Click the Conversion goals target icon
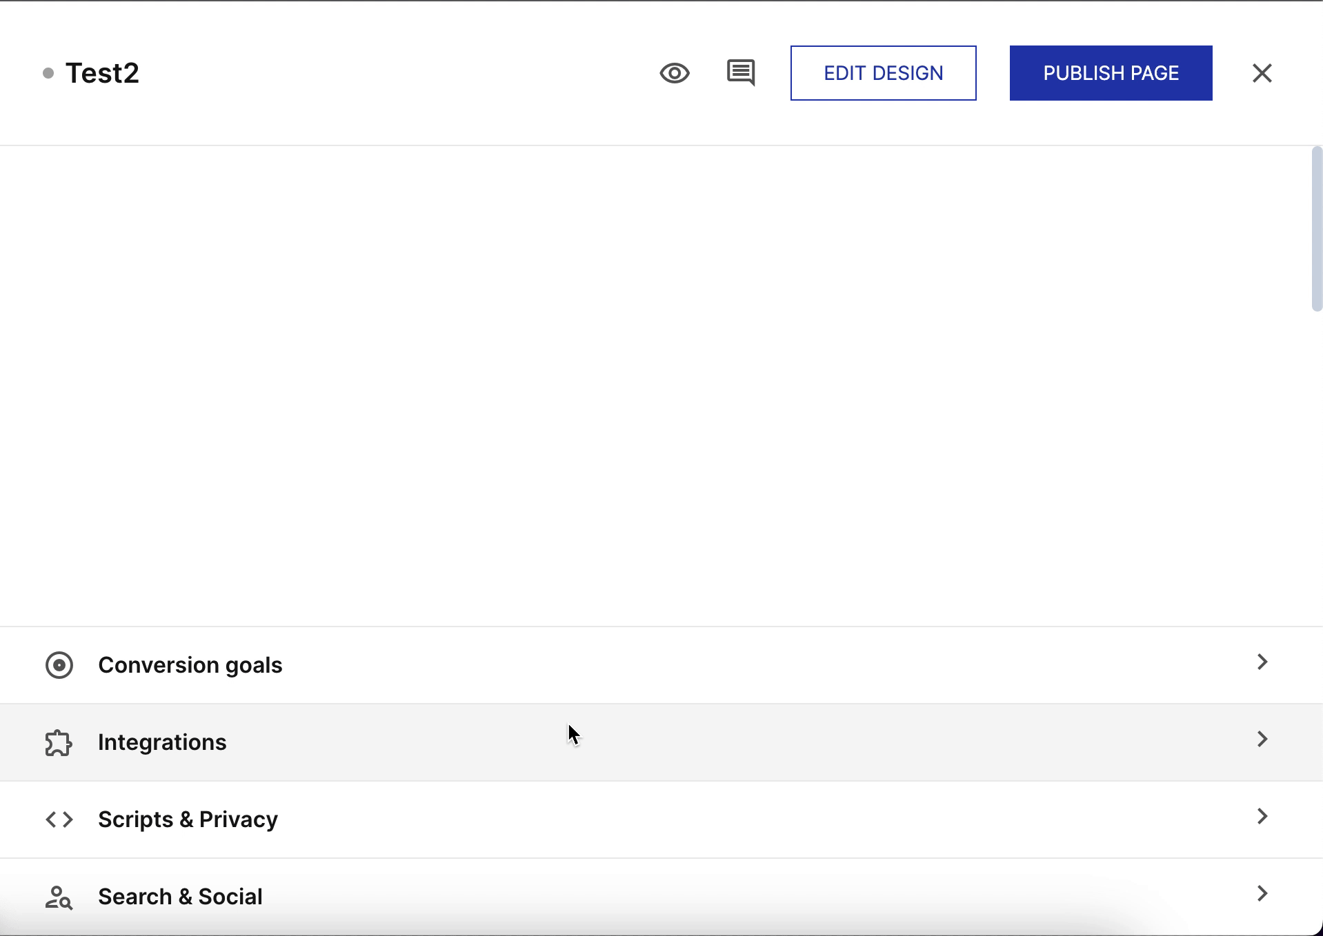 [x=59, y=665]
